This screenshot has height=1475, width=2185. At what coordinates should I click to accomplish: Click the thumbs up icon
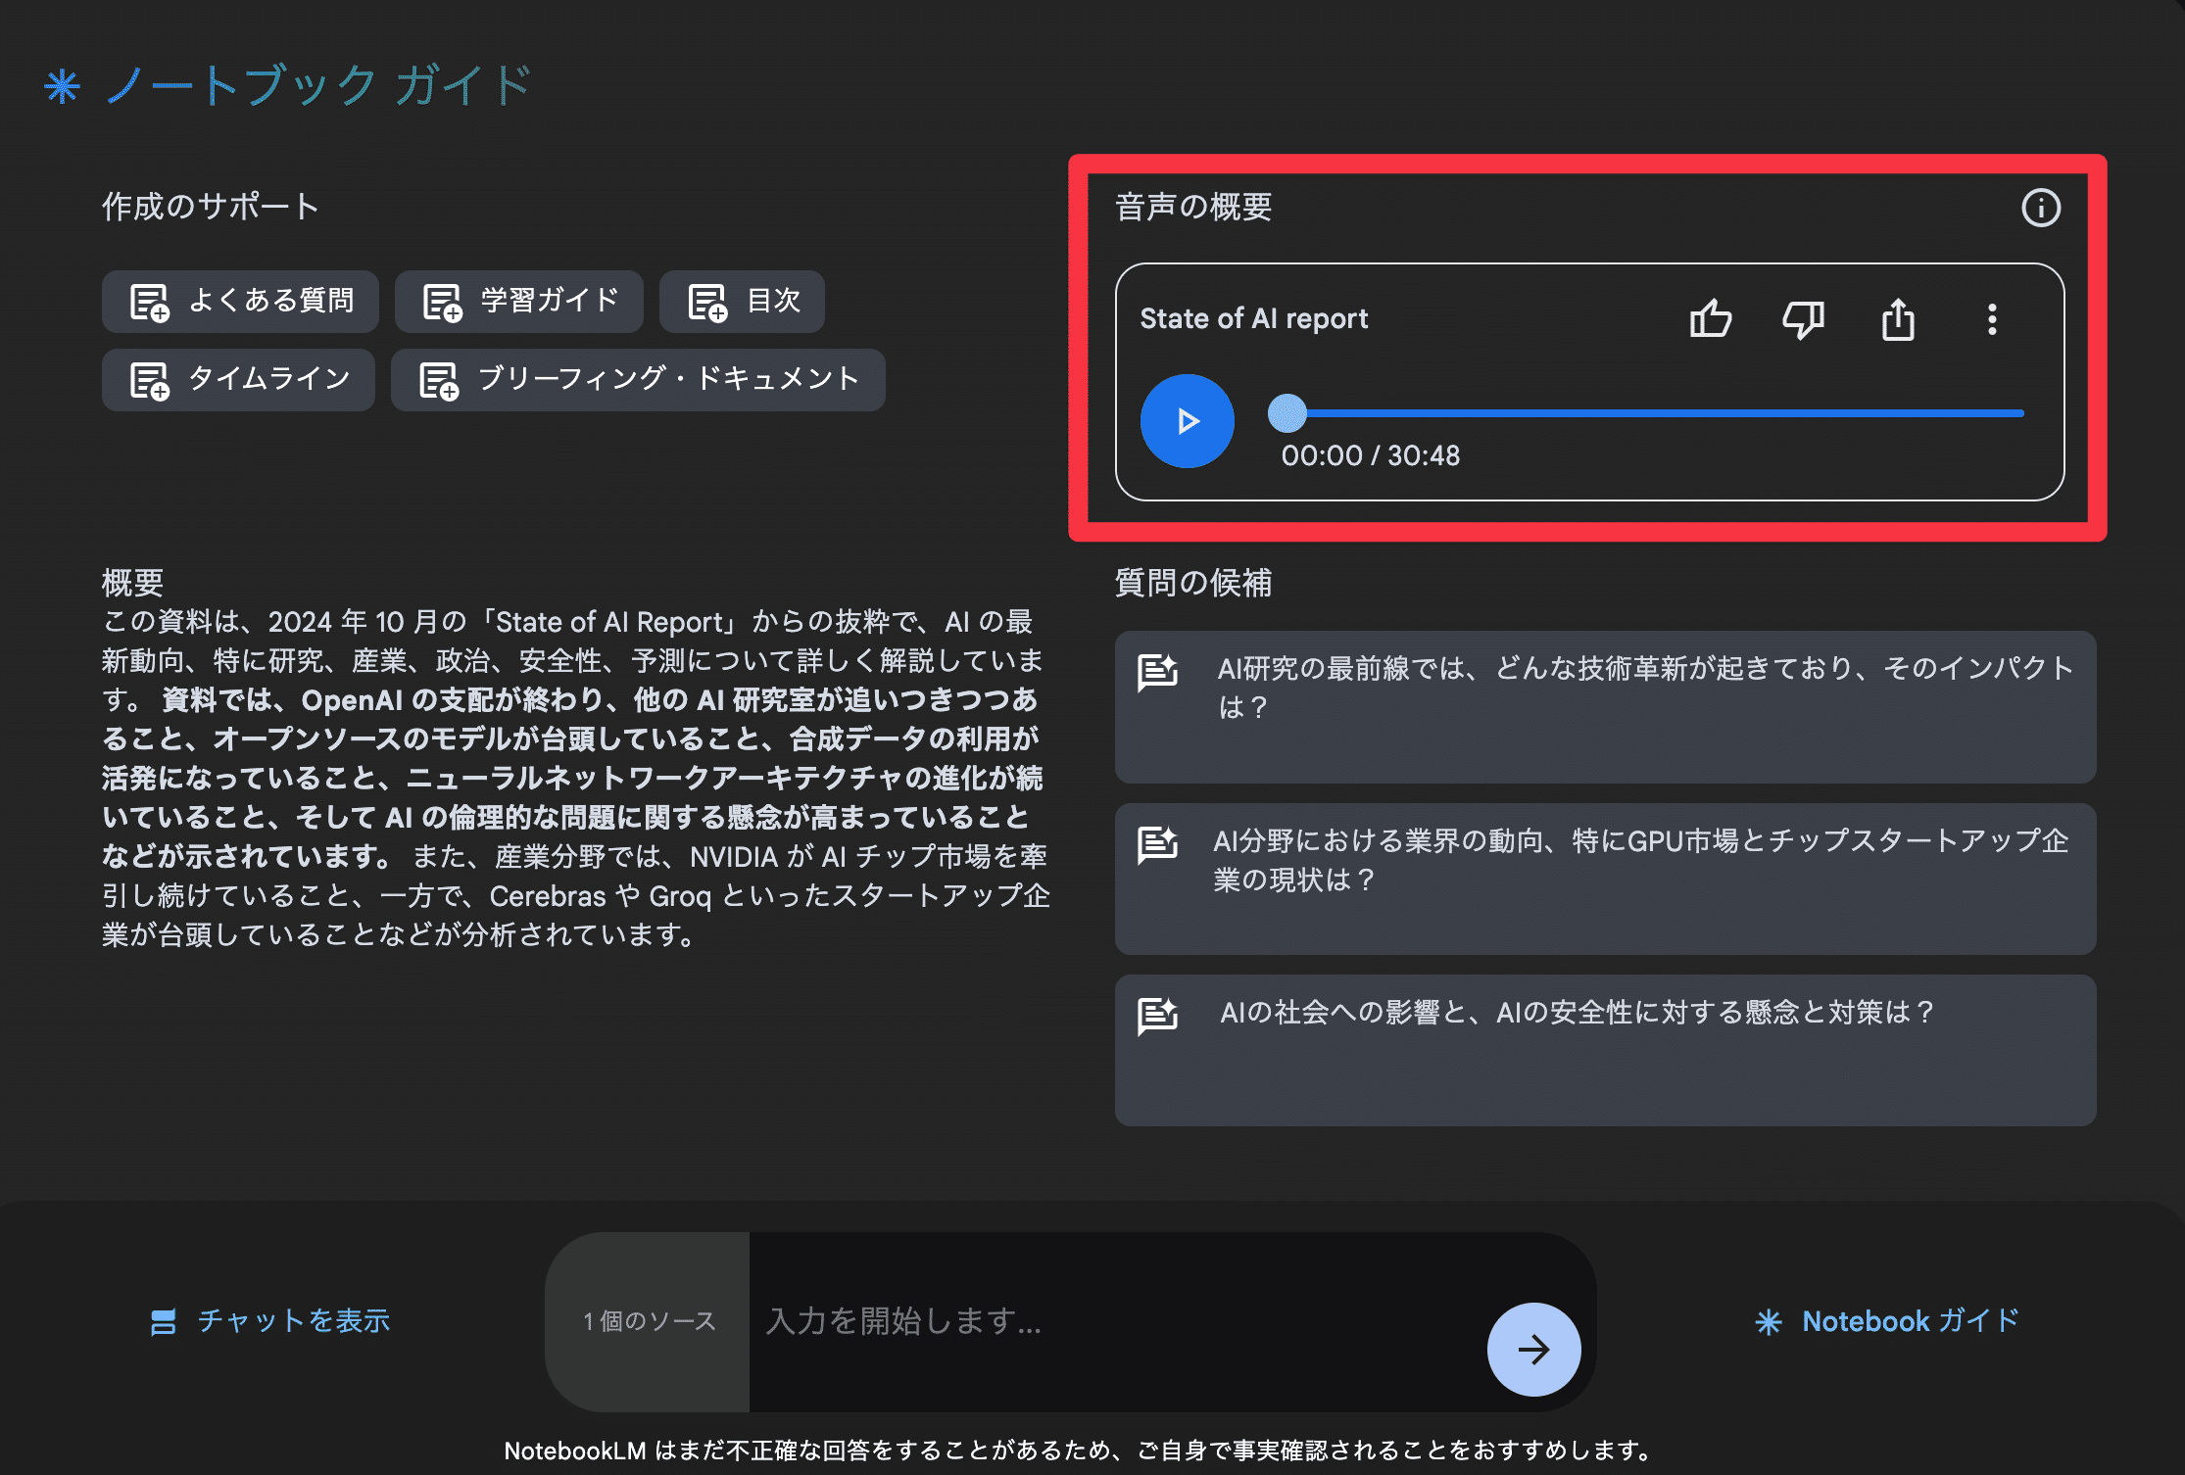[1711, 318]
